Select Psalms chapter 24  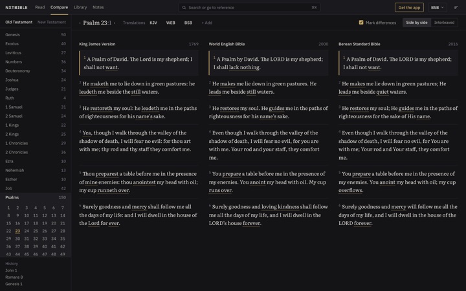tap(27, 231)
